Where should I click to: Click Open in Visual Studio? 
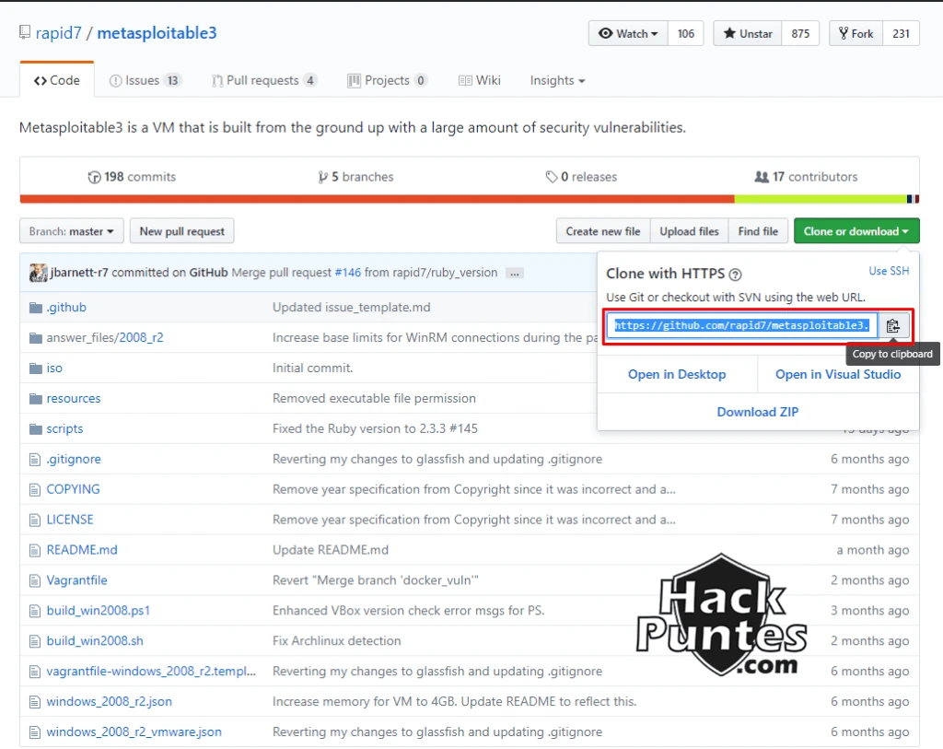pos(838,374)
